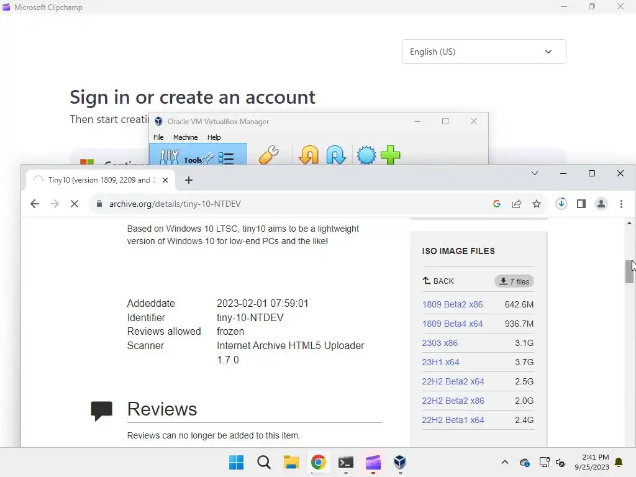This screenshot has height=477, width=636.
Task: Click the Reviews speech bubble icon
Action: point(101,411)
